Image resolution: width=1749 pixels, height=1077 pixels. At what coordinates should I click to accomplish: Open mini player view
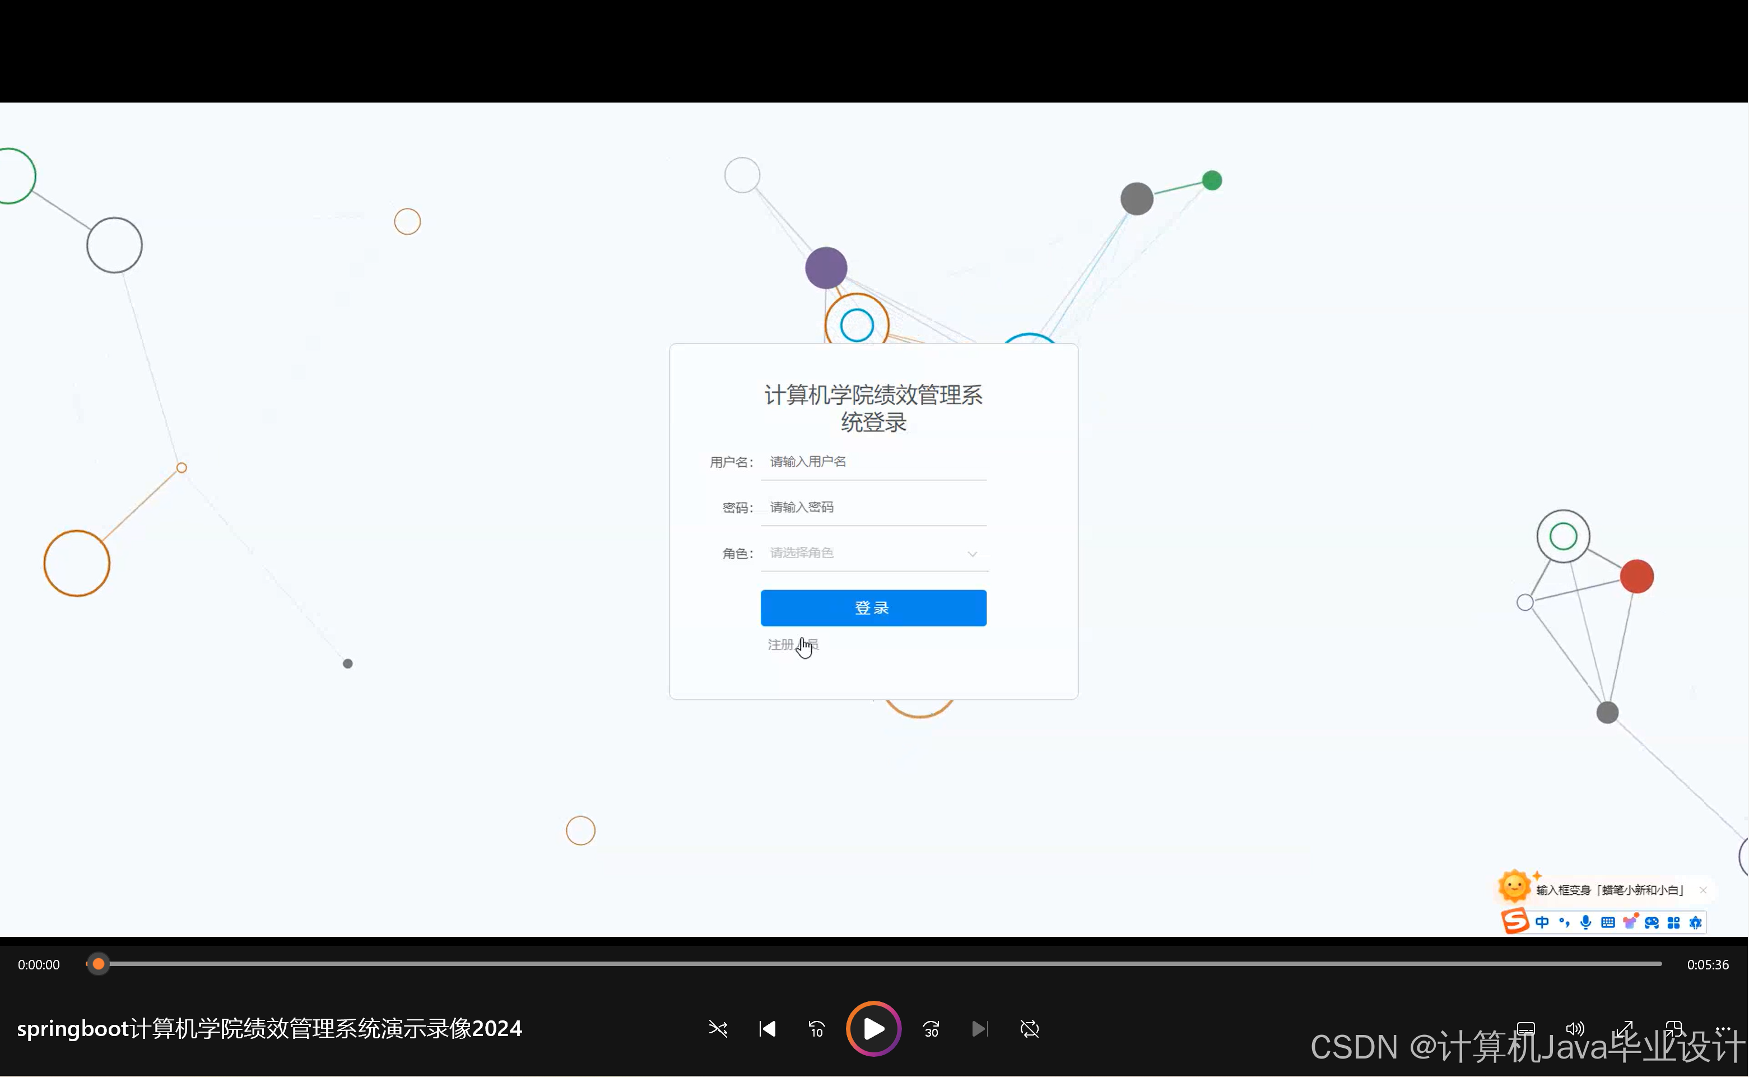tap(1673, 1029)
